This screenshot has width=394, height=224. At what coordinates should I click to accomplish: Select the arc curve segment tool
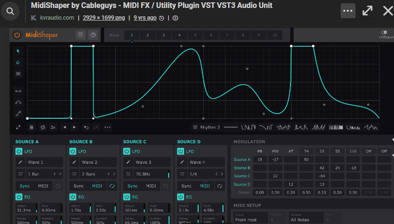18,102
